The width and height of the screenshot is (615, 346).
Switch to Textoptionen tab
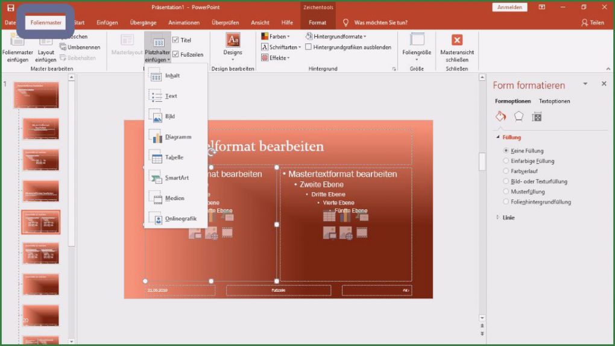coord(554,101)
